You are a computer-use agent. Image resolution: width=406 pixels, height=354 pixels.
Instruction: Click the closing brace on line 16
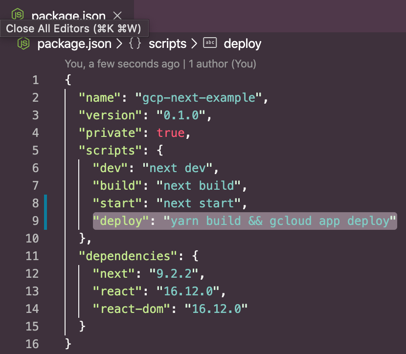point(68,344)
